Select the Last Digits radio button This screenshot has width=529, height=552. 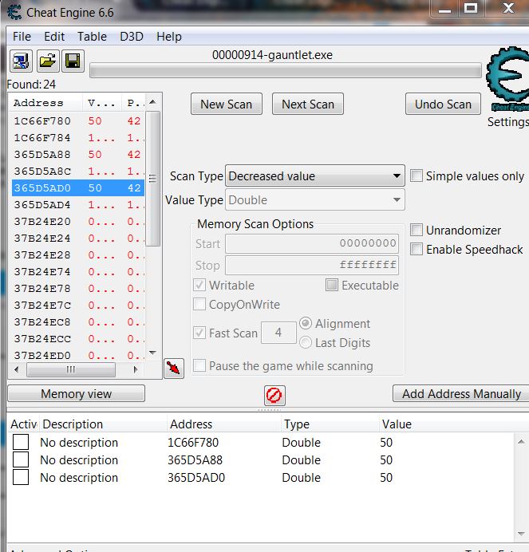pos(306,342)
